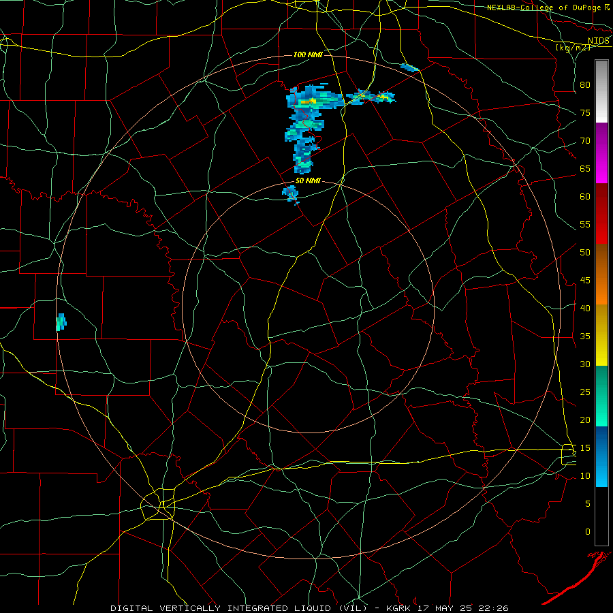Click the NEXLAB-College of DuPage label
Image resolution: width=613 pixels, height=613 pixels.
(544, 7)
